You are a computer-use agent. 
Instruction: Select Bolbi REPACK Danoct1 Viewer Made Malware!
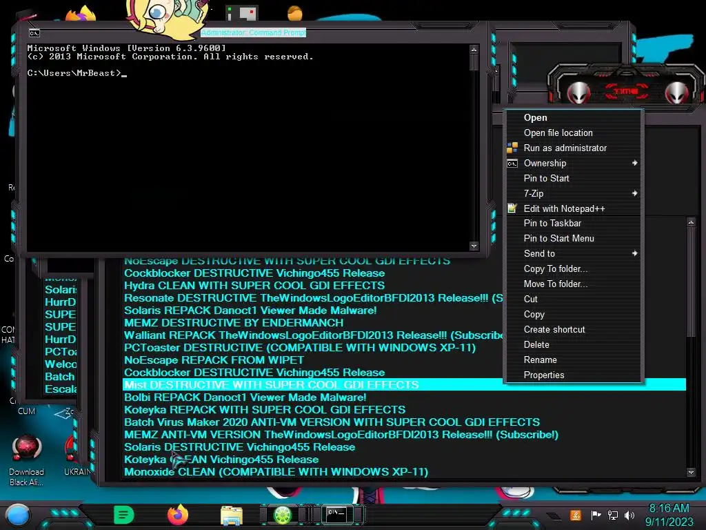tap(245, 397)
